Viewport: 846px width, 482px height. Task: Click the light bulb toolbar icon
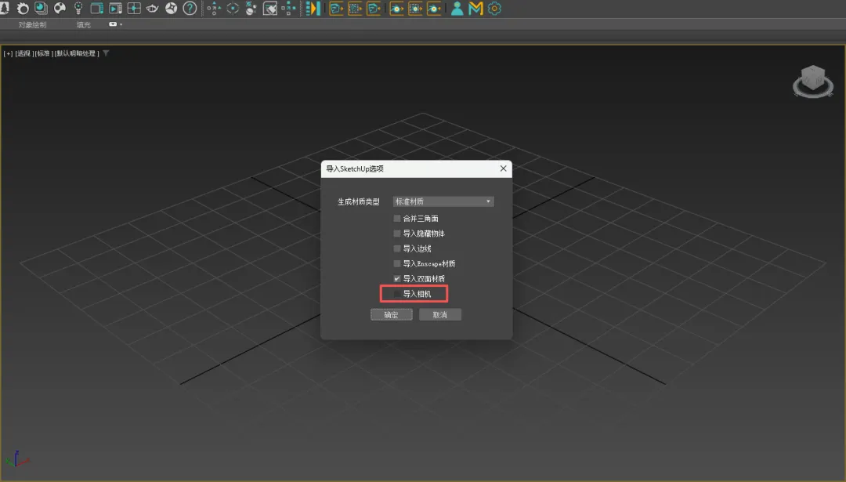(78, 8)
